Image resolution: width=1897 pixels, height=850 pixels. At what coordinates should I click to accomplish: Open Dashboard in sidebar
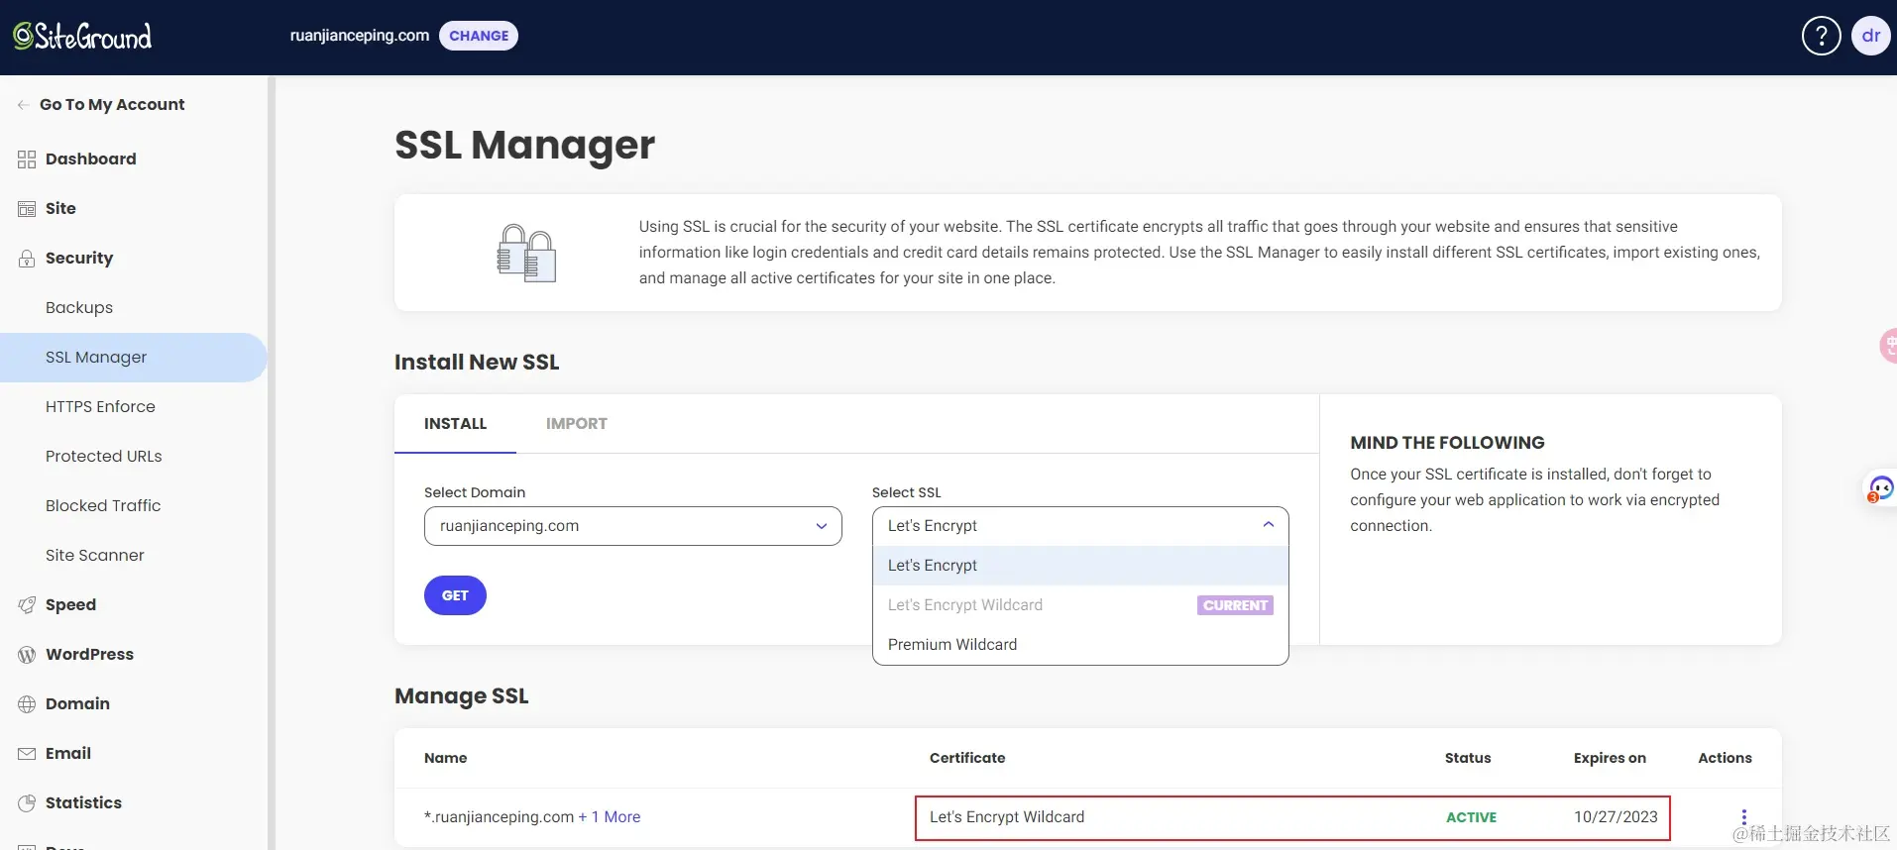[90, 159]
